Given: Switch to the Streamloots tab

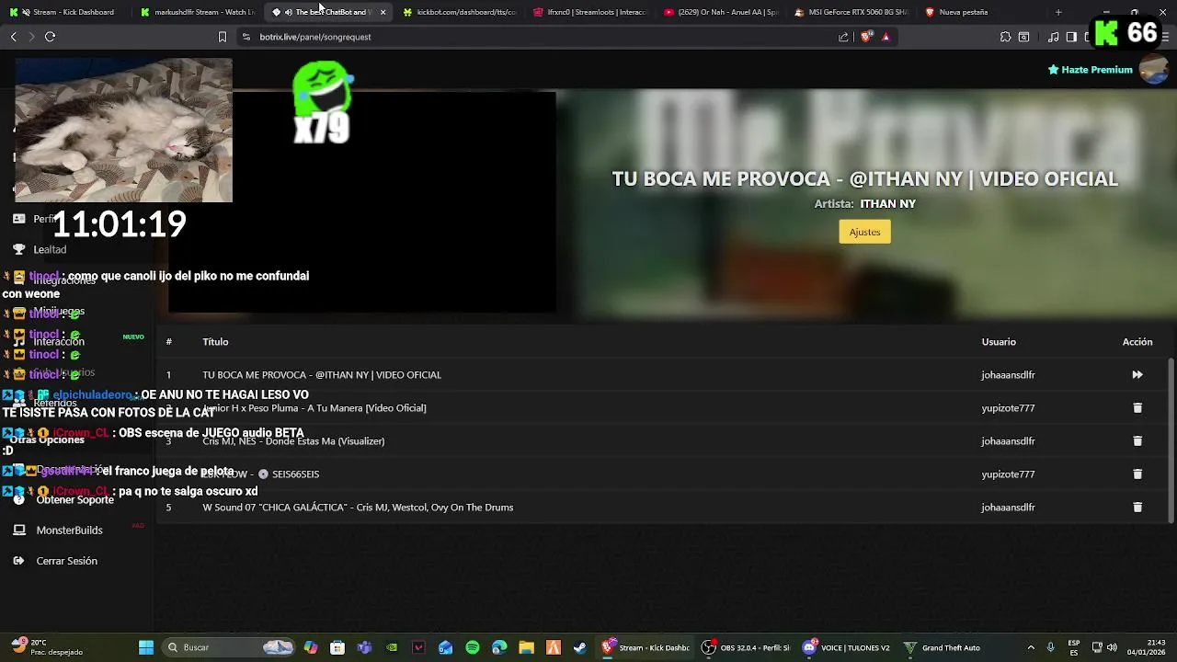Looking at the screenshot, I should pos(590,12).
